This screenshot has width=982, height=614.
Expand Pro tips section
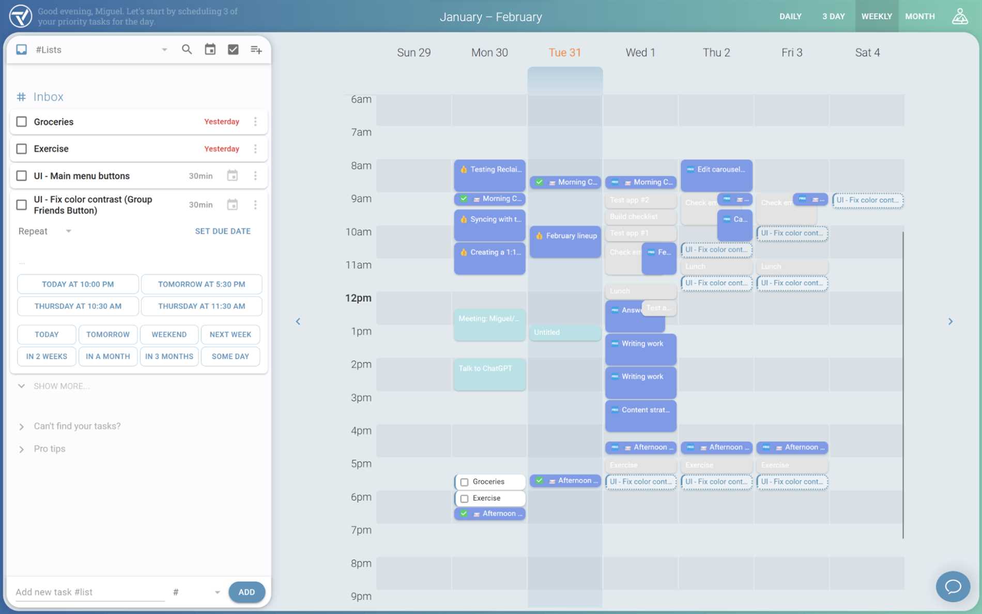pos(42,449)
